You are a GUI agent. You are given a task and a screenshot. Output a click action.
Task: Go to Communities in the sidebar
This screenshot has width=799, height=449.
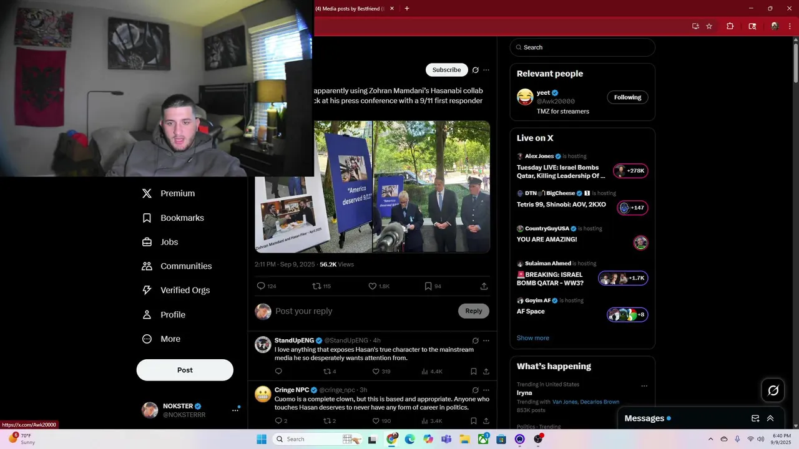tap(177, 266)
